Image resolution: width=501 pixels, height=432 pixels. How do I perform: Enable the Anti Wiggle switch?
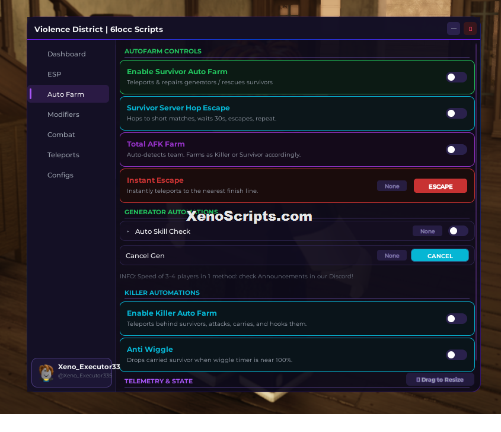tap(457, 355)
